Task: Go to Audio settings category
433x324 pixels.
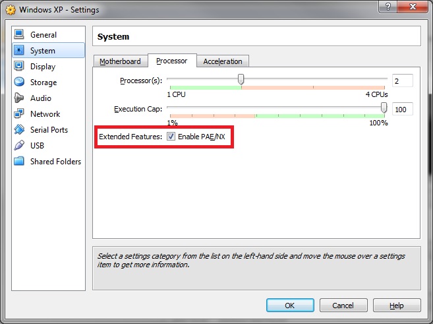Action: pos(48,98)
